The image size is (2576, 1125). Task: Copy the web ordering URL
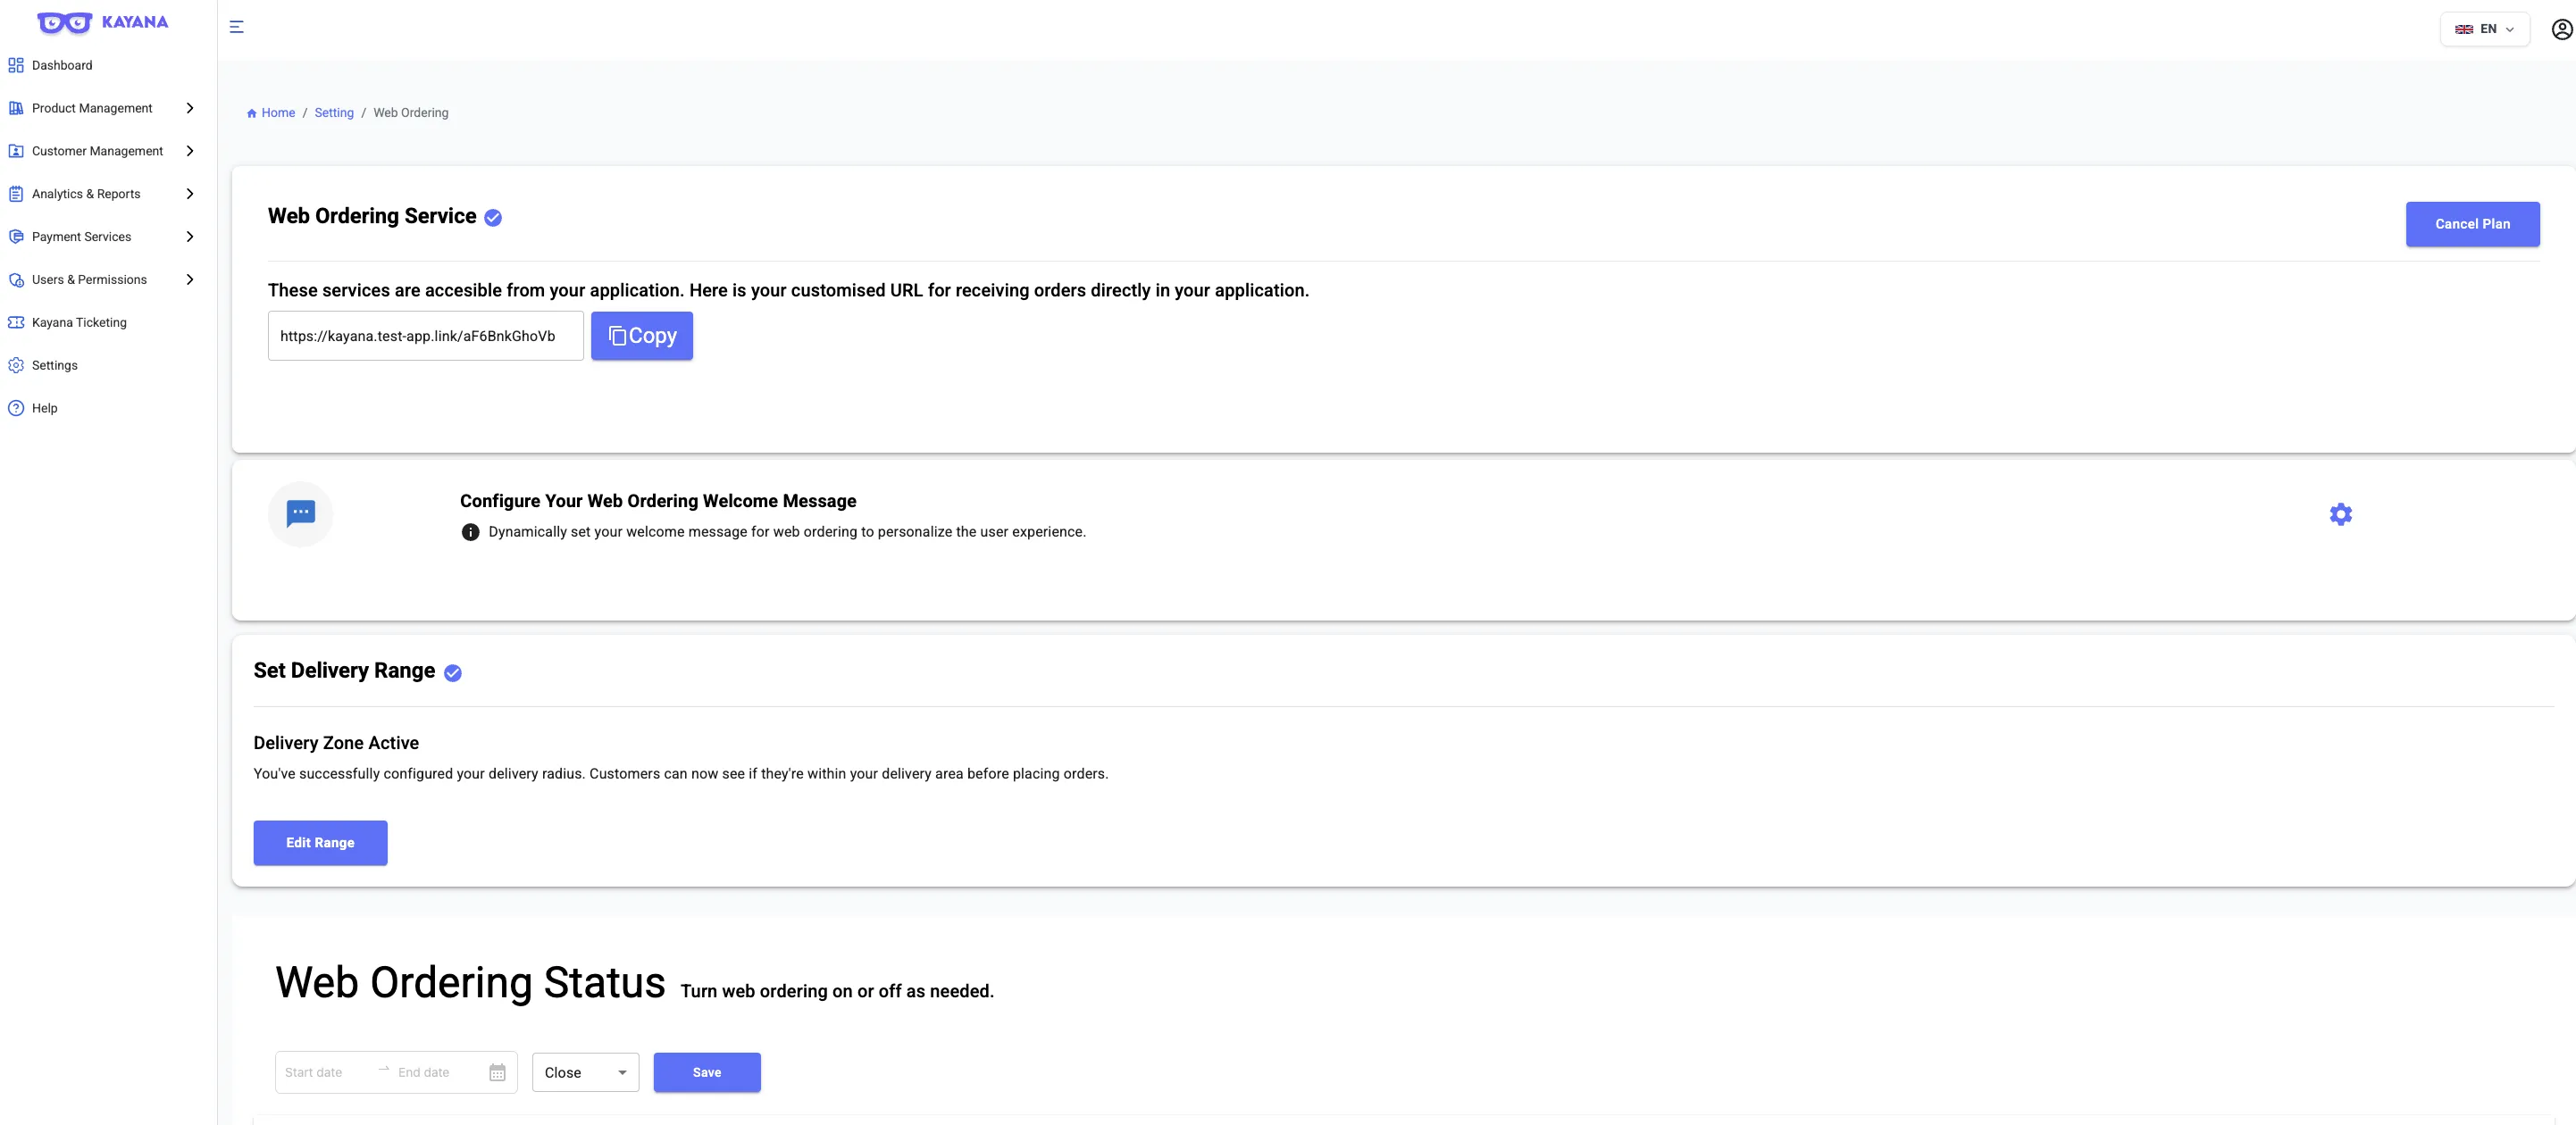[642, 336]
